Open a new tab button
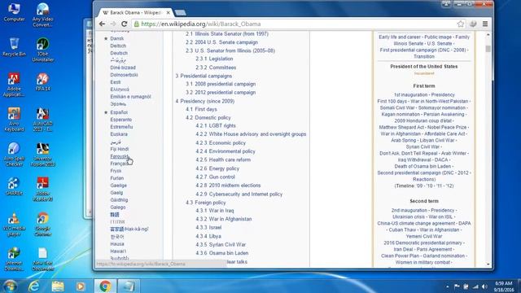Image resolution: width=521 pixels, height=293 pixels. [180, 13]
